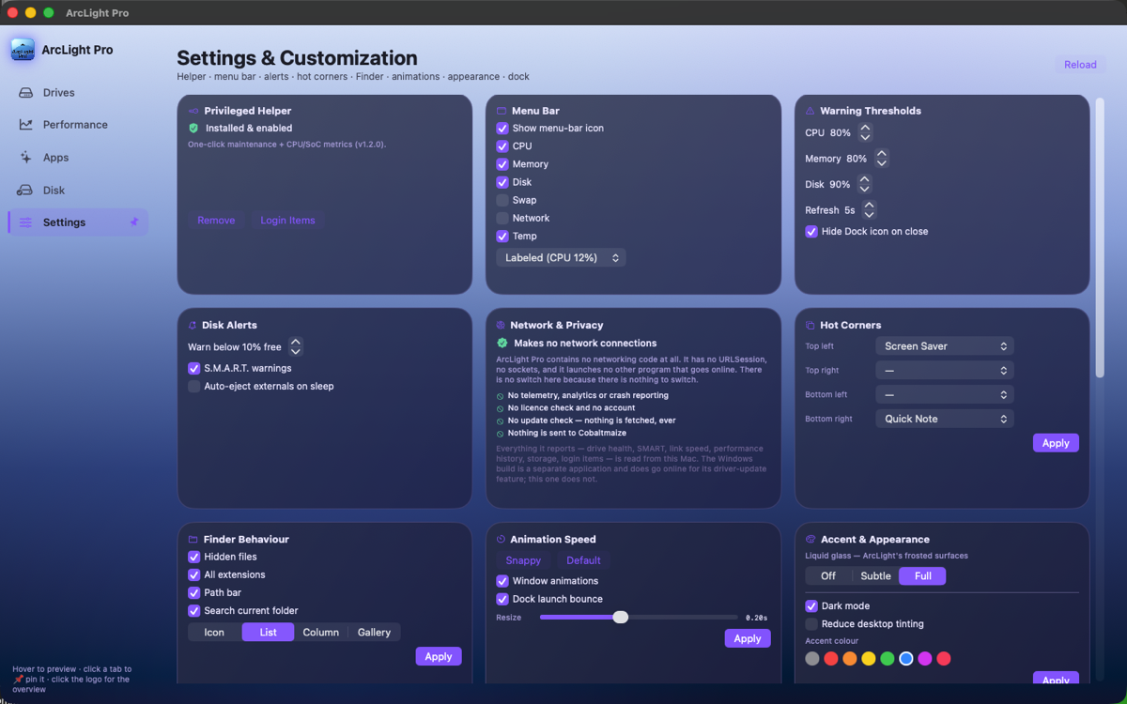Click the pin icon on the Settings tab
The width and height of the screenshot is (1127, 704).
[134, 222]
